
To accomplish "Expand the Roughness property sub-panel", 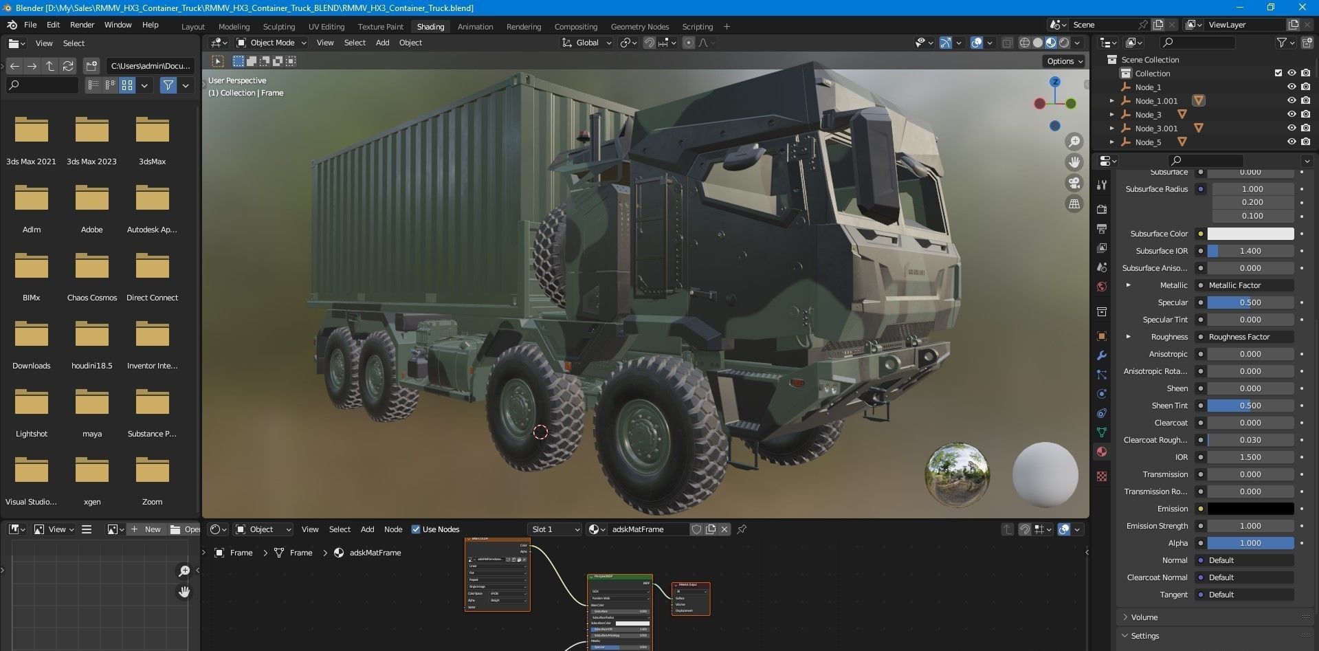I will pyautogui.click(x=1128, y=337).
